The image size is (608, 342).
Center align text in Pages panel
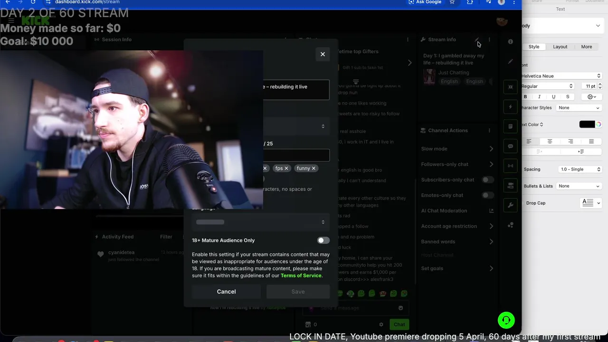point(550,142)
